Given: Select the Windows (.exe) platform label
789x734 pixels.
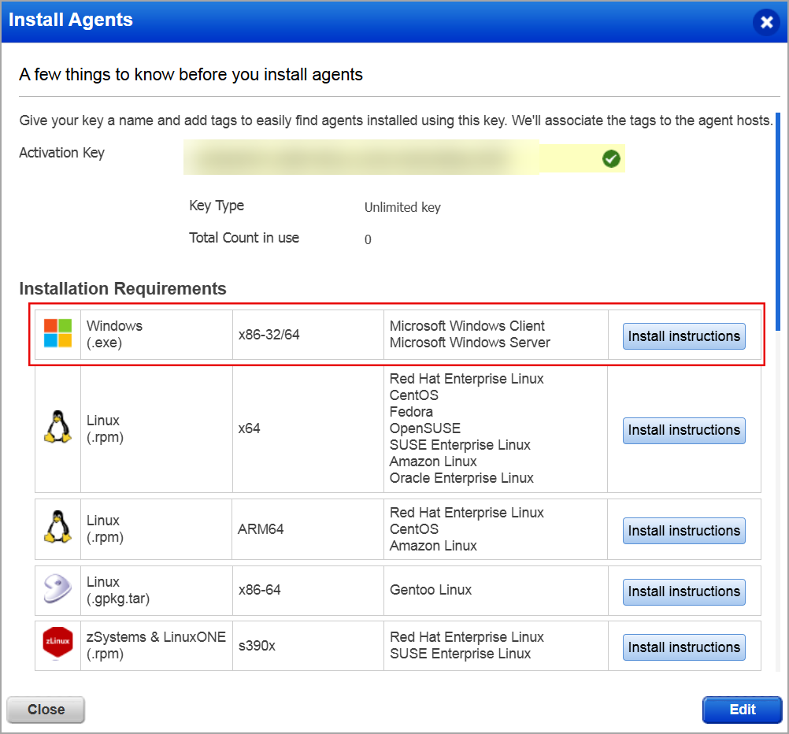Looking at the screenshot, I should click(x=115, y=334).
